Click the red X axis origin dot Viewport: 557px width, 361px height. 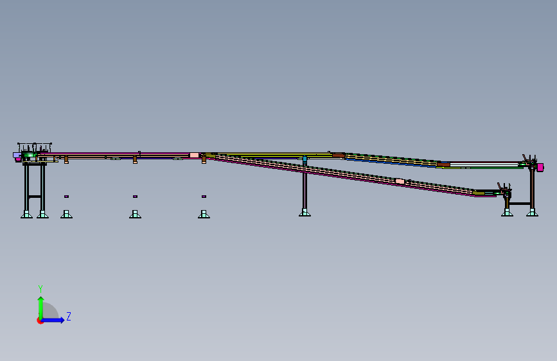click(x=40, y=321)
